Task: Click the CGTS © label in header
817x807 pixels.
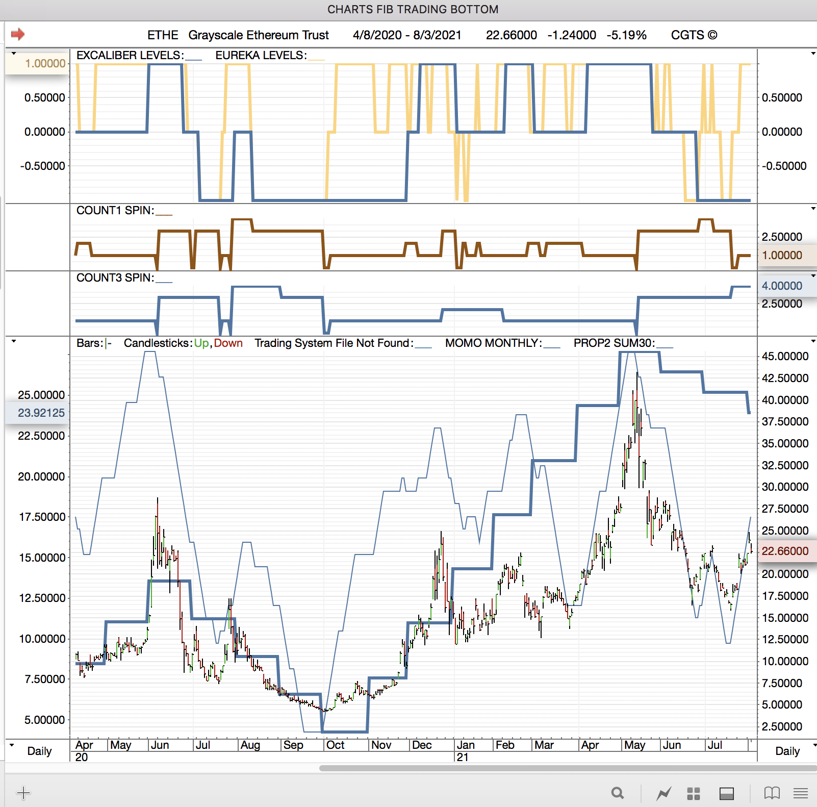Action: pos(694,35)
